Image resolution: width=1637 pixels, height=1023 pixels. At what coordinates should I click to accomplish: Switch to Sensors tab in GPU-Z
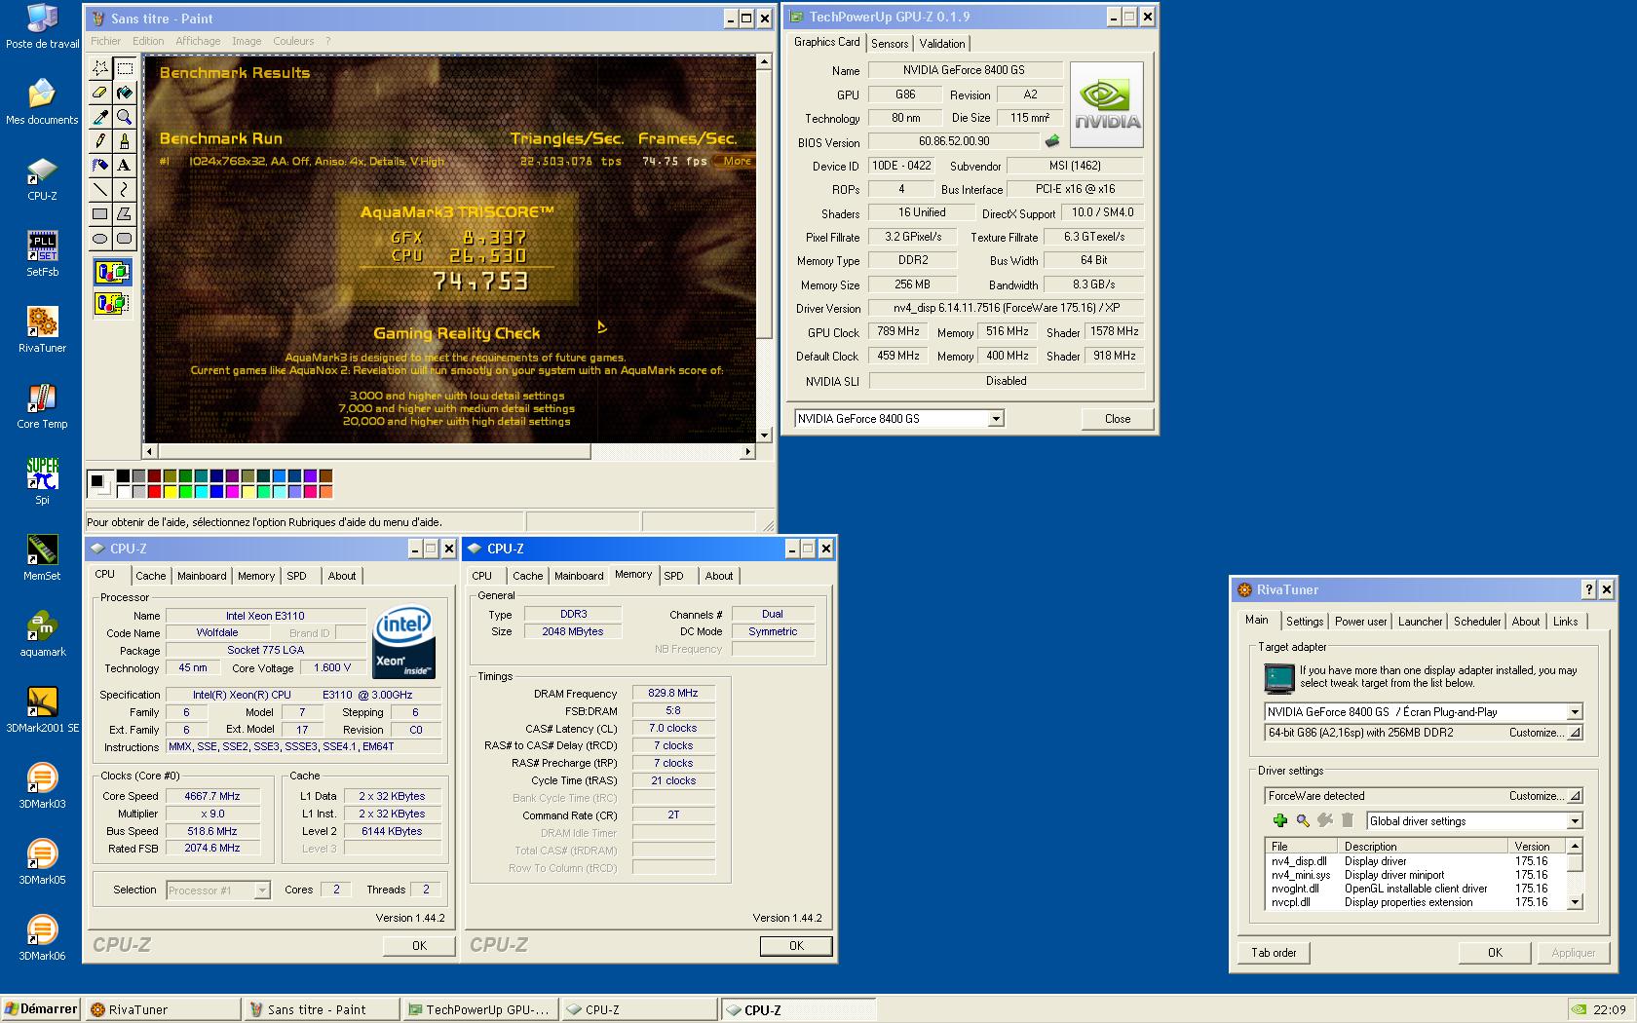click(890, 44)
